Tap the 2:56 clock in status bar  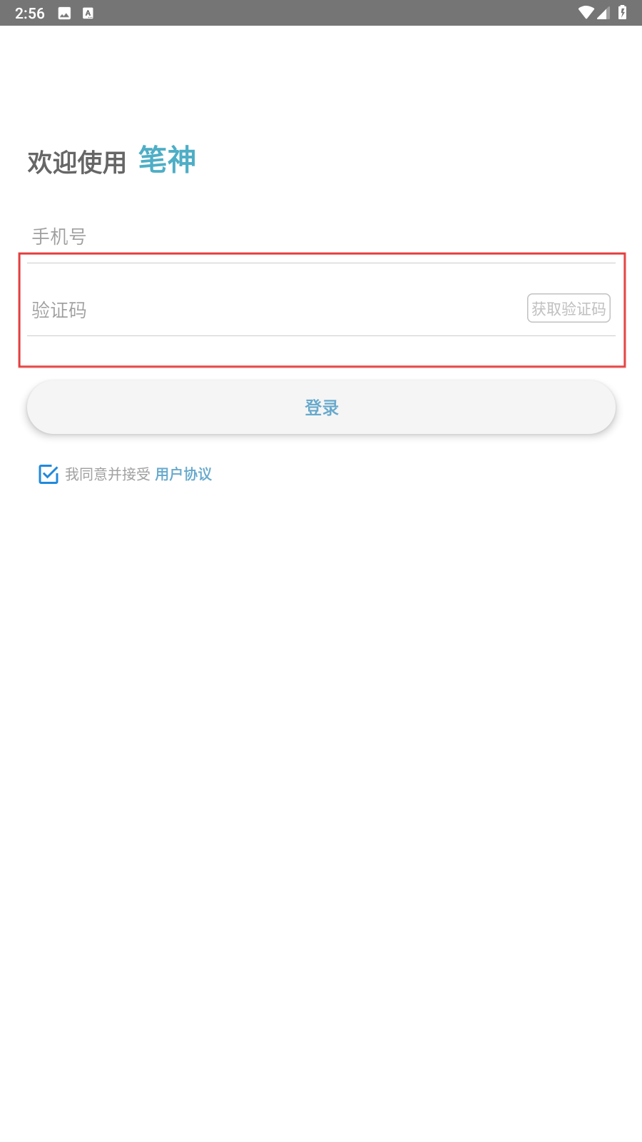pos(30,13)
